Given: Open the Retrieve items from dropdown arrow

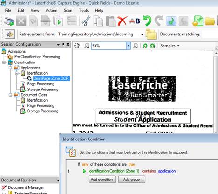Looking at the screenshot, I should coord(142,34).
